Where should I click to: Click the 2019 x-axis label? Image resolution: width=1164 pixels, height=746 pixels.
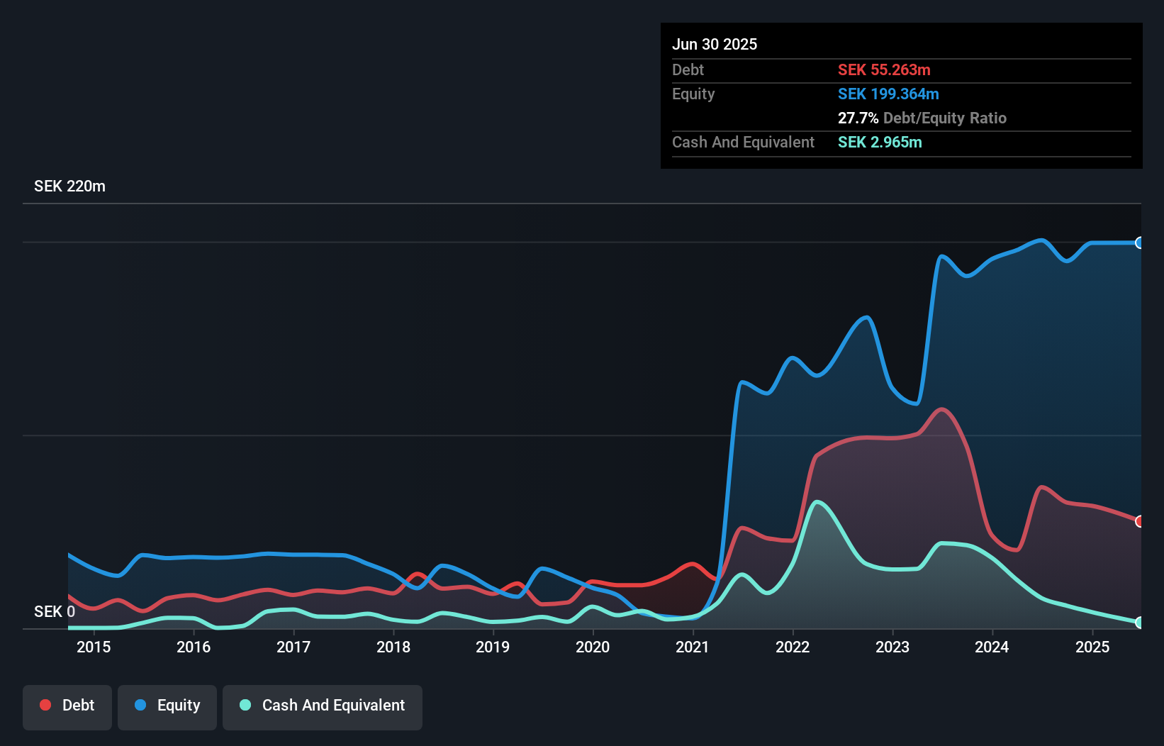(x=493, y=647)
